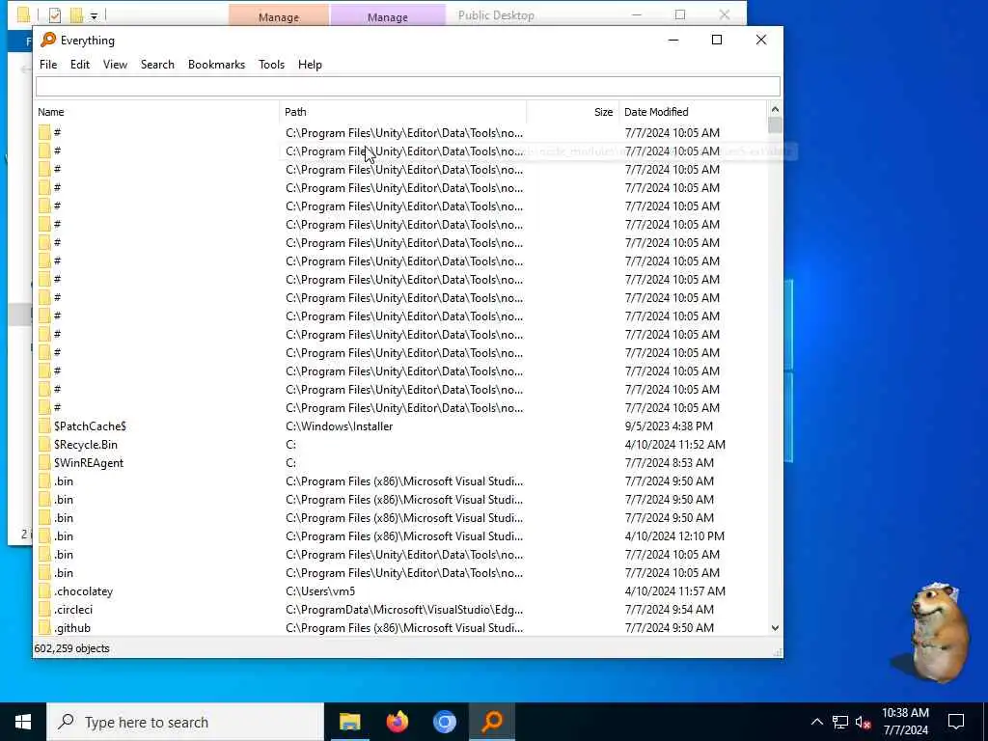Select the .chocolatey entry name

tap(83, 591)
